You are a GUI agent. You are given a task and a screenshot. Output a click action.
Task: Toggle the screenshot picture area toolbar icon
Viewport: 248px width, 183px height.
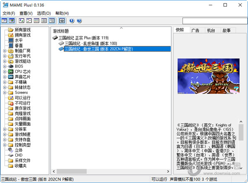(x=12, y=21)
